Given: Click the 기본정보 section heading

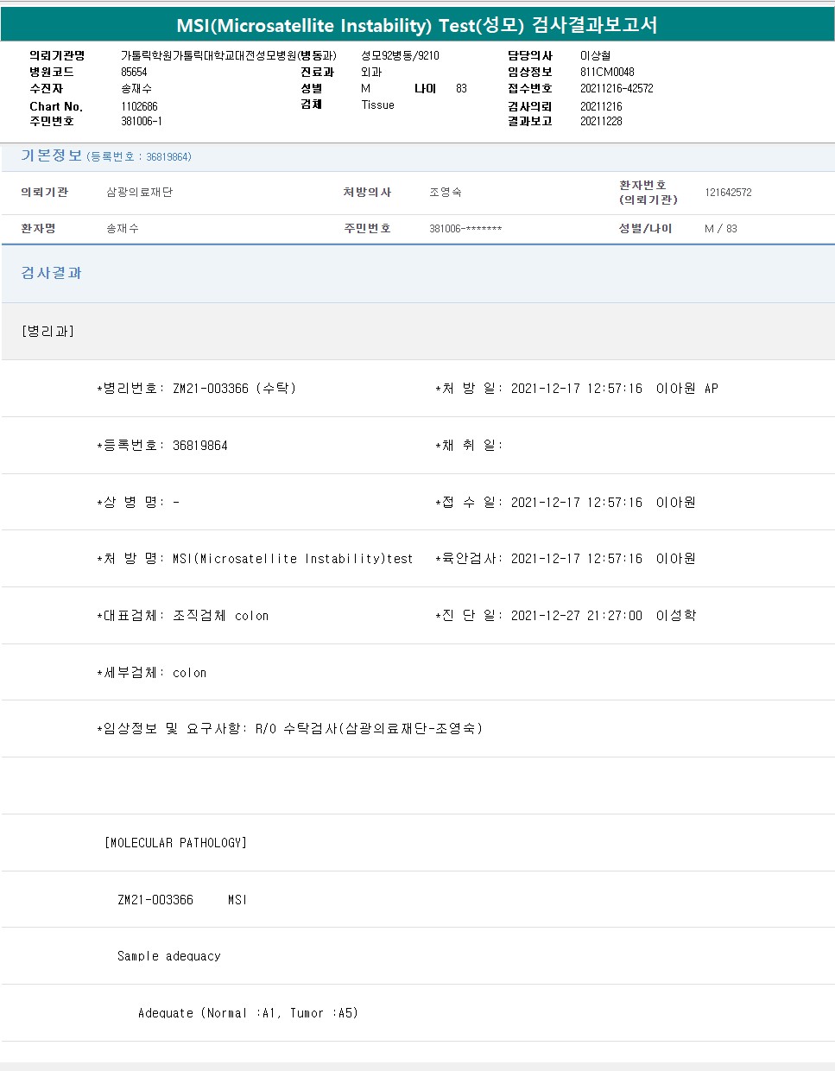Looking at the screenshot, I should click(x=51, y=155).
